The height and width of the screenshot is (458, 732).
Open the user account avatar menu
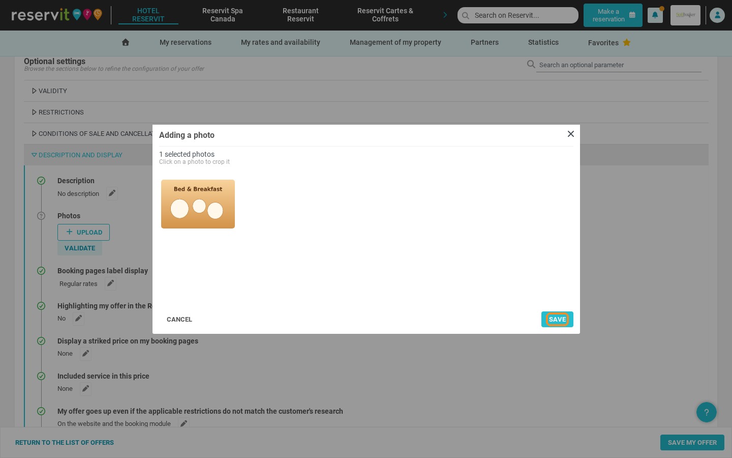click(x=717, y=15)
